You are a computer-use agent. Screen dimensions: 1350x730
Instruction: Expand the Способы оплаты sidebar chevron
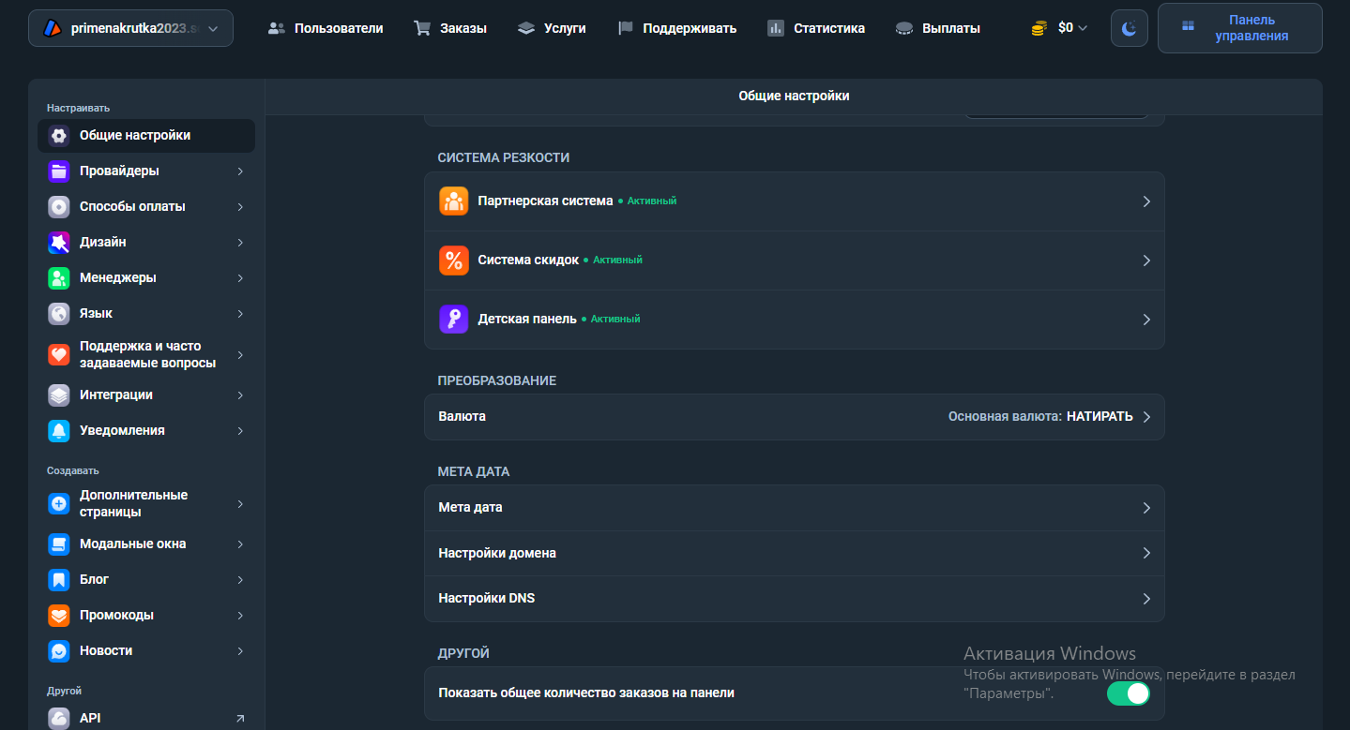point(240,207)
